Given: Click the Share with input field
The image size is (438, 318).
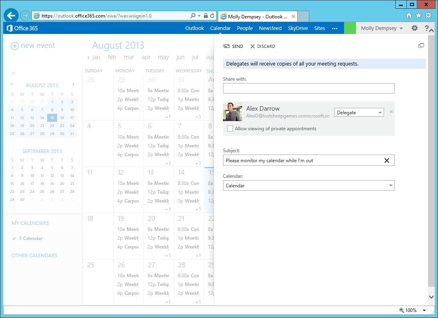Looking at the screenshot, I should (x=309, y=88).
